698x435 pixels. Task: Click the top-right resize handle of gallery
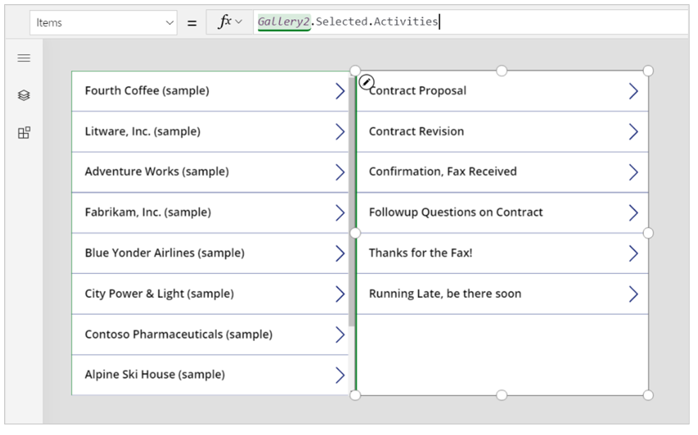point(648,71)
